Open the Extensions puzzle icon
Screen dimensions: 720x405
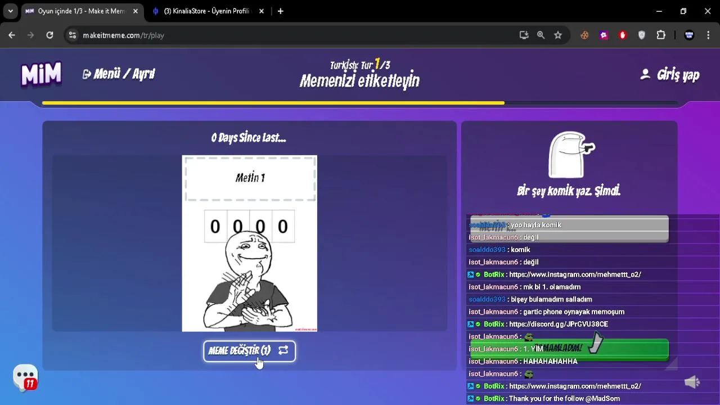click(x=661, y=35)
